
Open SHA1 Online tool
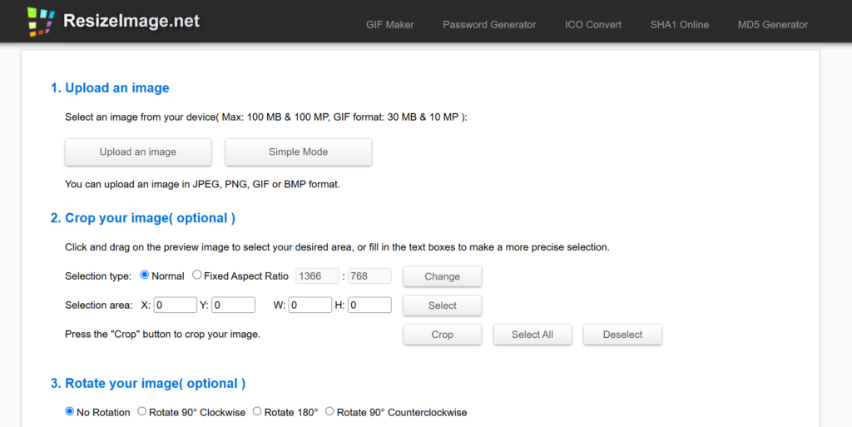point(679,24)
